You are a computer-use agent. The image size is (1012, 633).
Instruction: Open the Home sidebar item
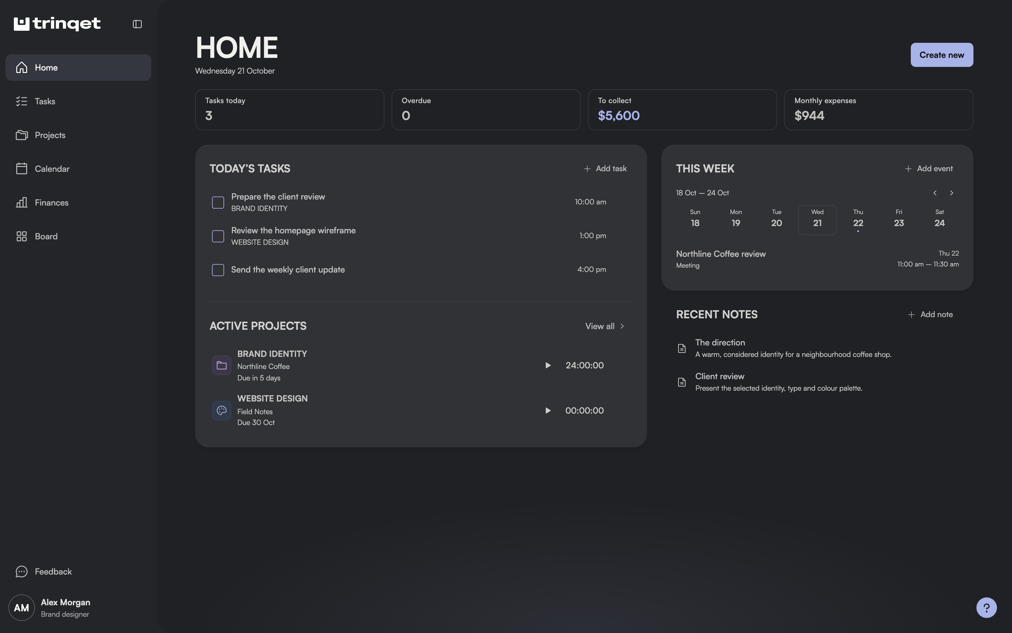78,68
